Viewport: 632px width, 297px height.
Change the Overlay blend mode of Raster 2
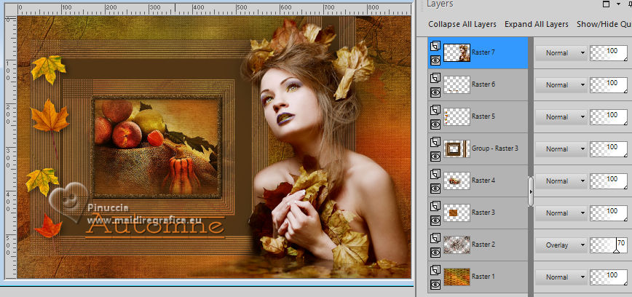[x=561, y=245]
